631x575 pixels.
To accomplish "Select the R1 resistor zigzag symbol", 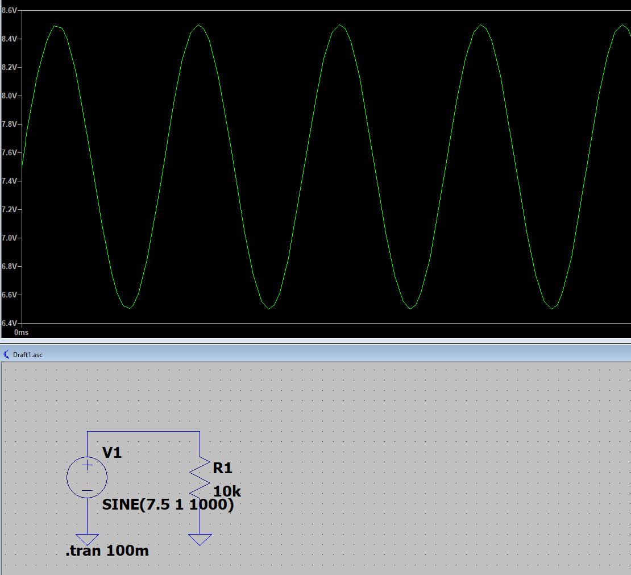I will click(x=200, y=477).
